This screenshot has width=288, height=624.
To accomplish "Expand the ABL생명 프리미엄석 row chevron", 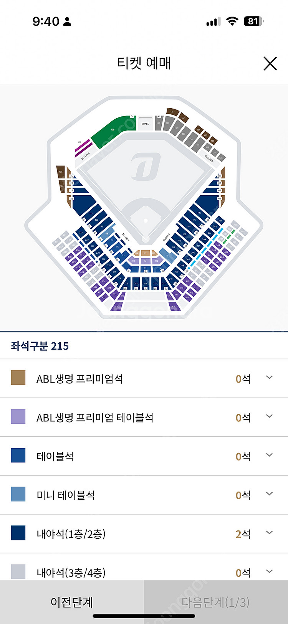I will point(269,378).
